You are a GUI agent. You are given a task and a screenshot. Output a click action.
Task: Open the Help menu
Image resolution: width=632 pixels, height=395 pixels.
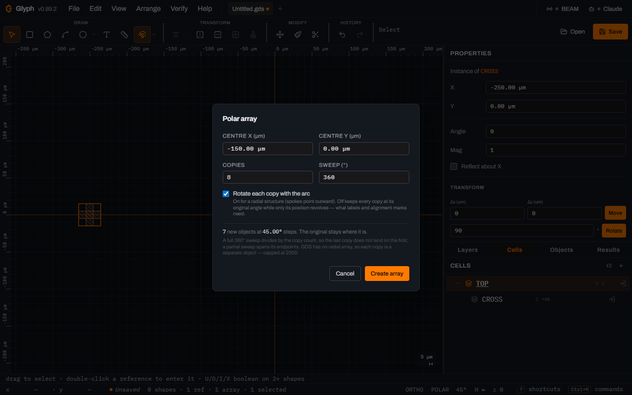pyautogui.click(x=205, y=8)
